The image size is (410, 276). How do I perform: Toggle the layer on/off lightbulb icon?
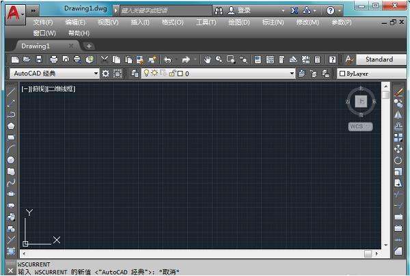(x=146, y=73)
